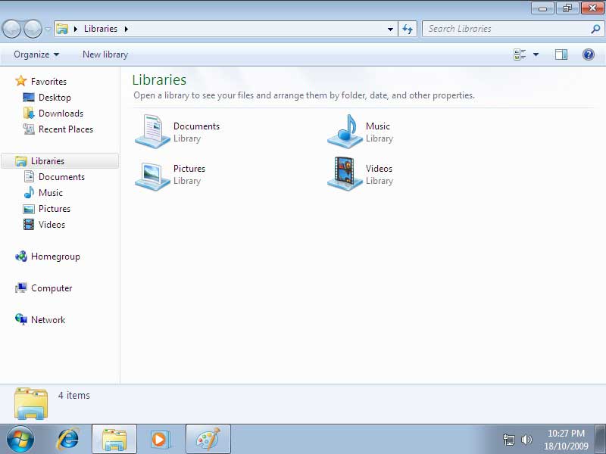Open Paint from the taskbar
Image resolution: width=606 pixels, height=454 pixels.
click(208, 439)
